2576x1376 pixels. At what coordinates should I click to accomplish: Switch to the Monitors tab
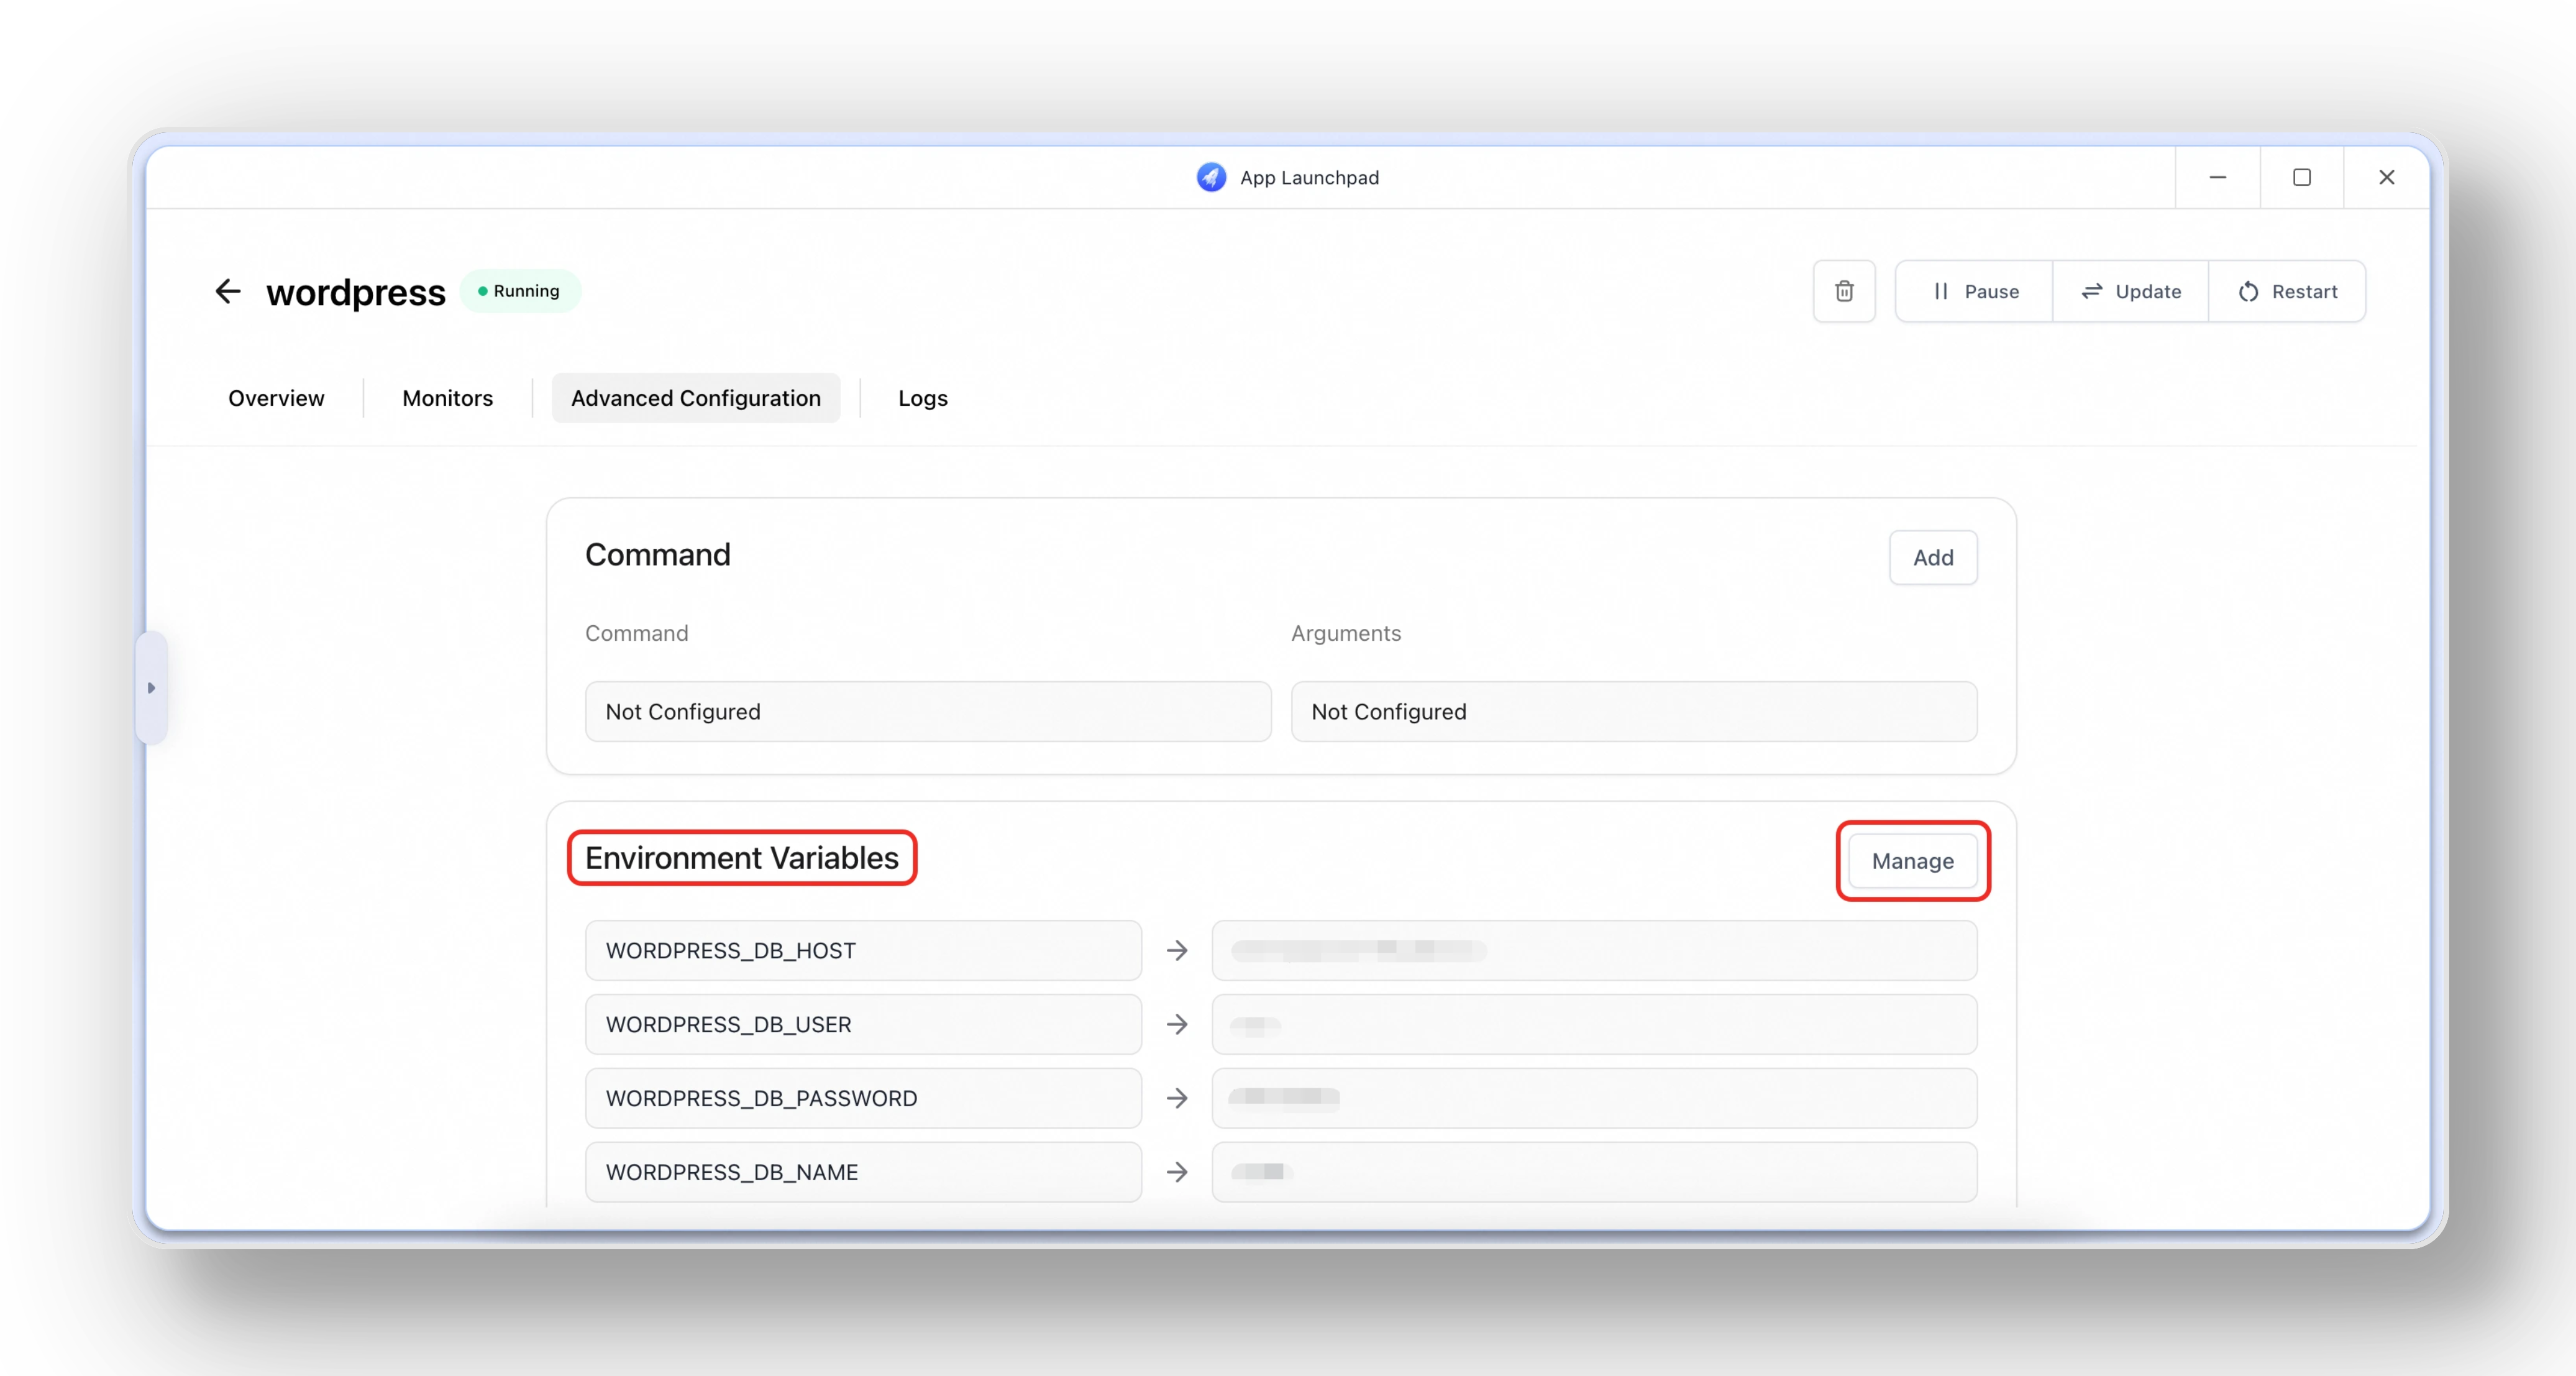coord(448,398)
